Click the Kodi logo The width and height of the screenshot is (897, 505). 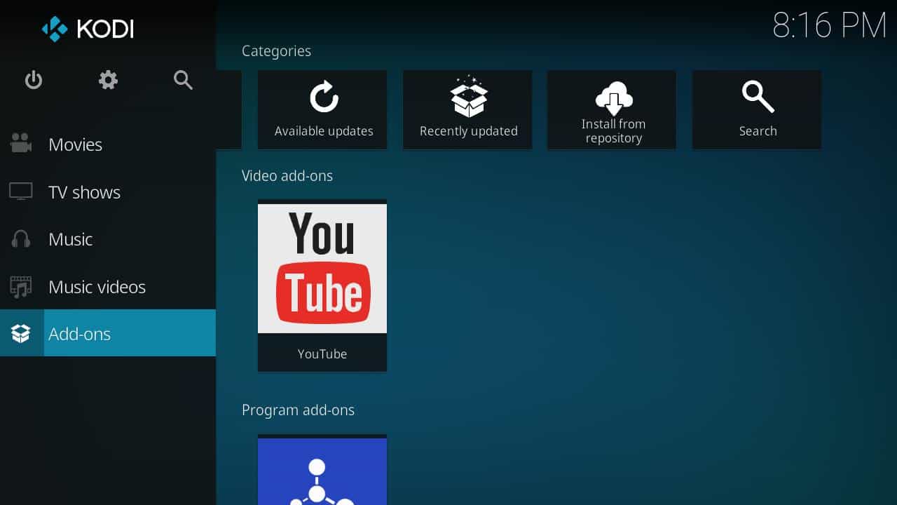(88, 29)
